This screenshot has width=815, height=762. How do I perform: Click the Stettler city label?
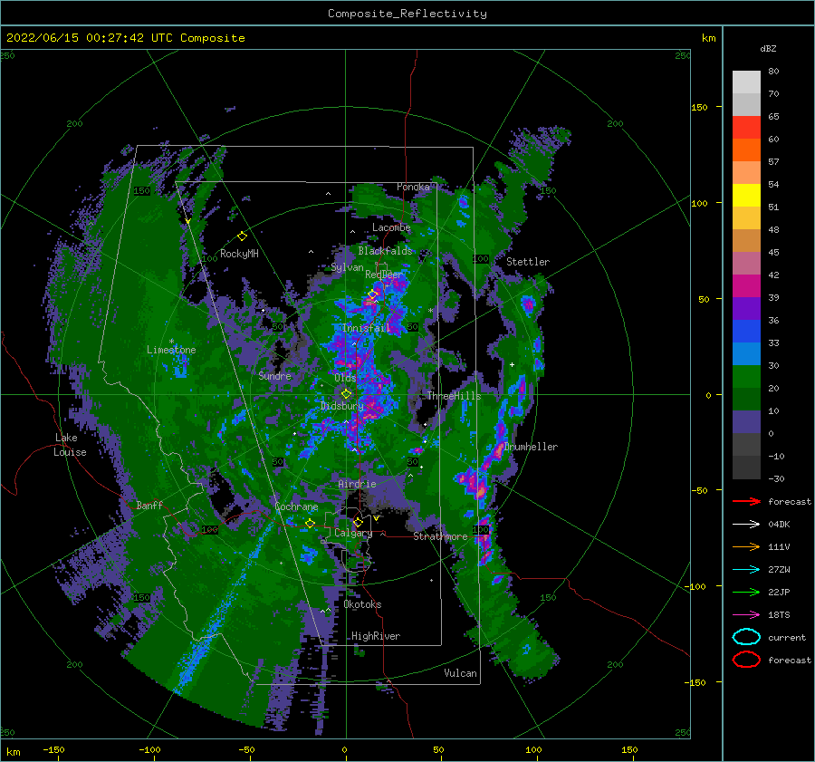pos(528,262)
